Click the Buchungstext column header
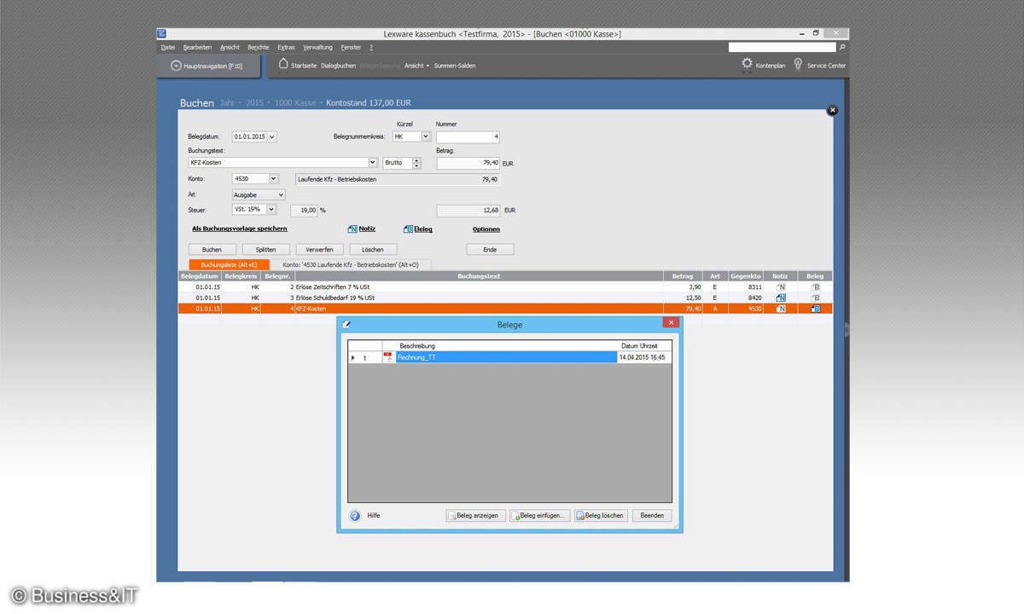 (x=479, y=276)
